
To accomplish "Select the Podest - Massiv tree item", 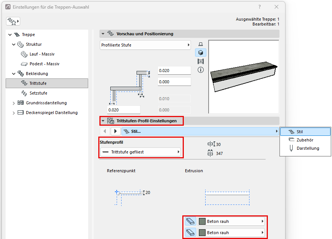I will (x=44, y=64).
